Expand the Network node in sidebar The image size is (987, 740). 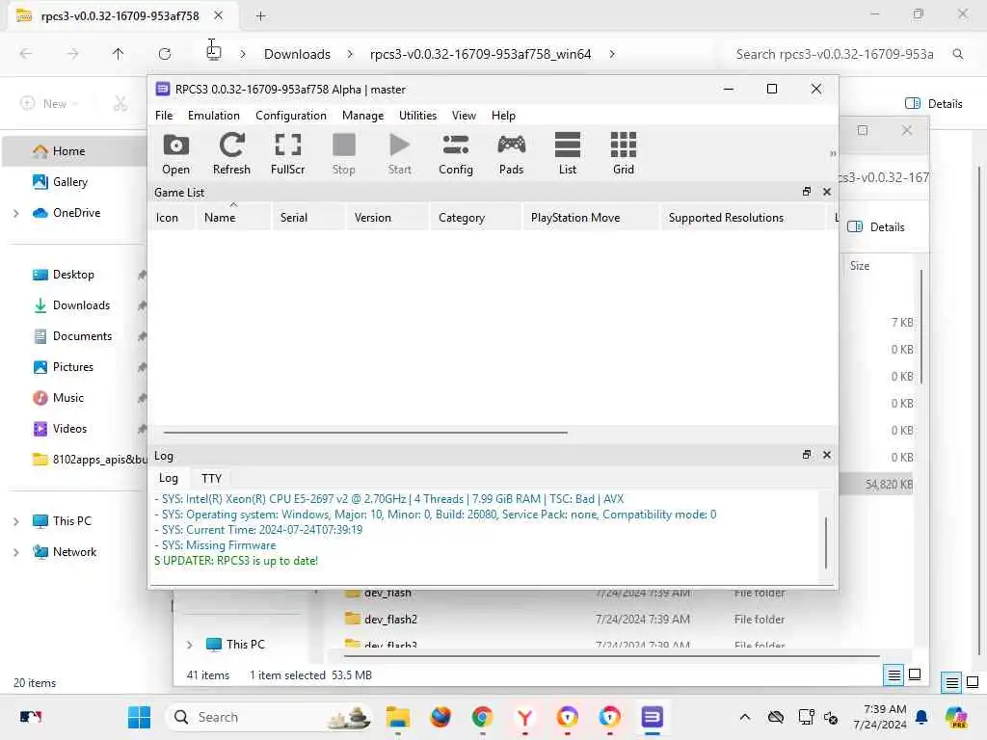(15, 552)
